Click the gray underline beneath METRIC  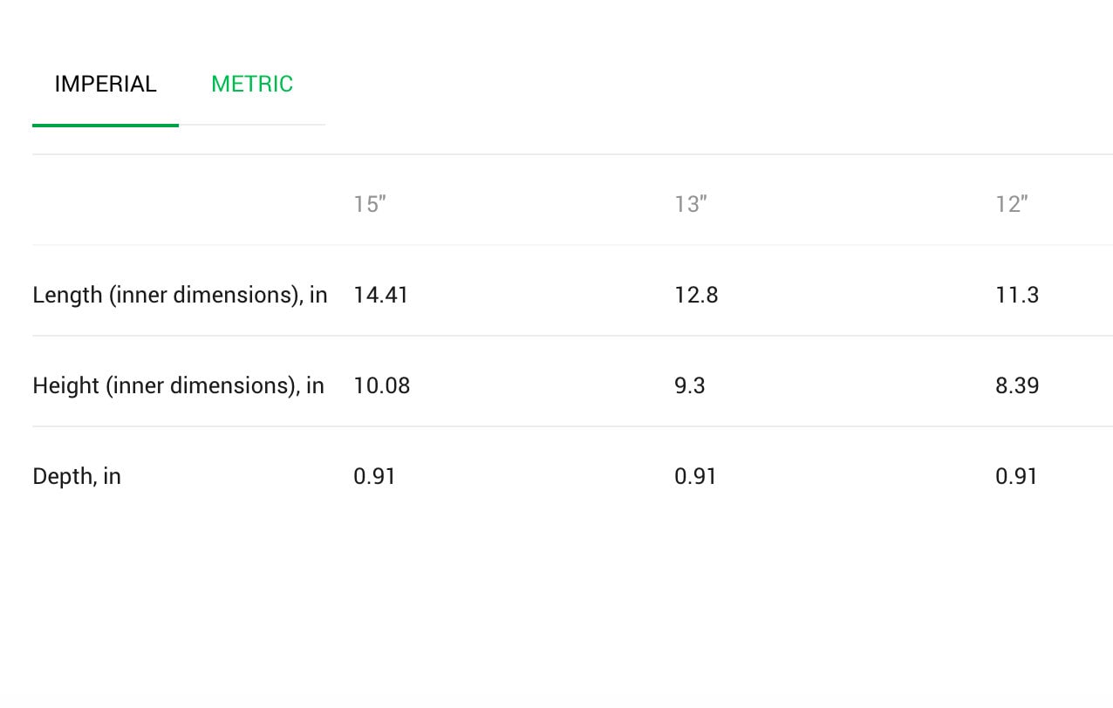point(252,125)
